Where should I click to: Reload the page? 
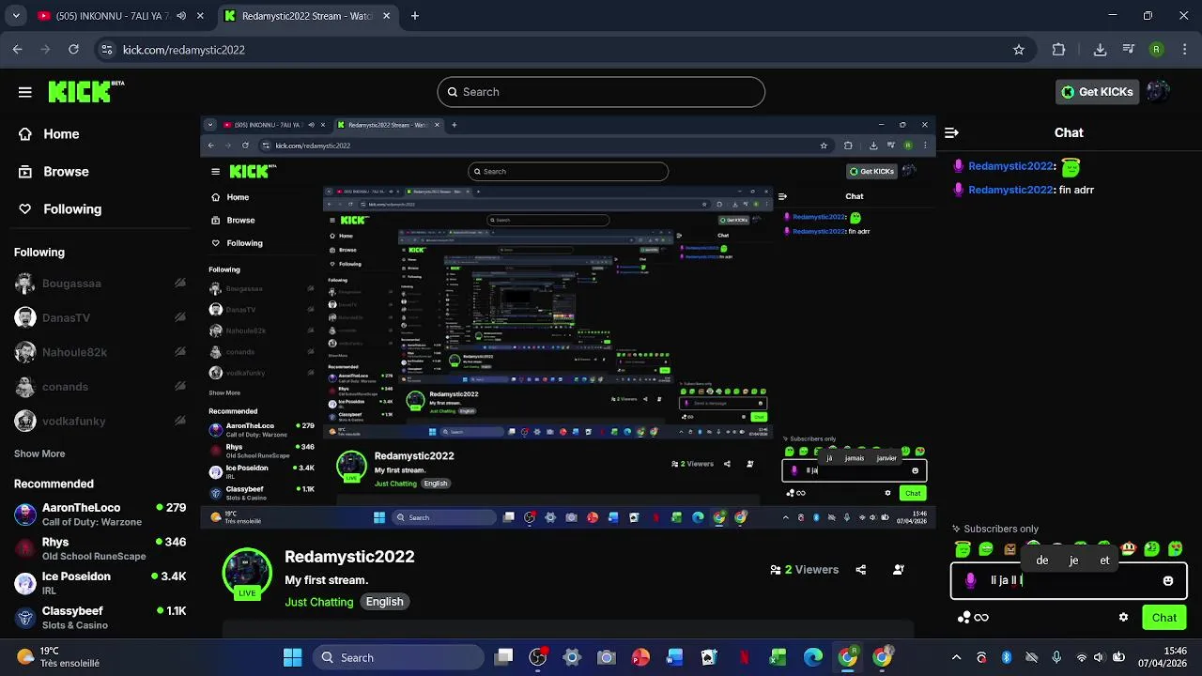(73, 50)
